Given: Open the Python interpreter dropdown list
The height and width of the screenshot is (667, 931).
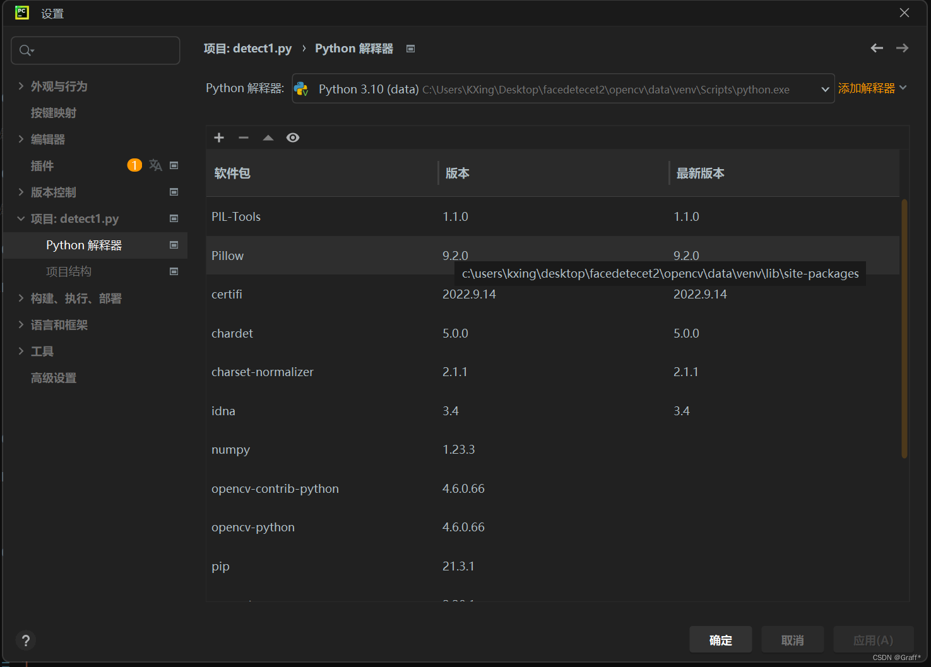Looking at the screenshot, I should pos(826,89).
